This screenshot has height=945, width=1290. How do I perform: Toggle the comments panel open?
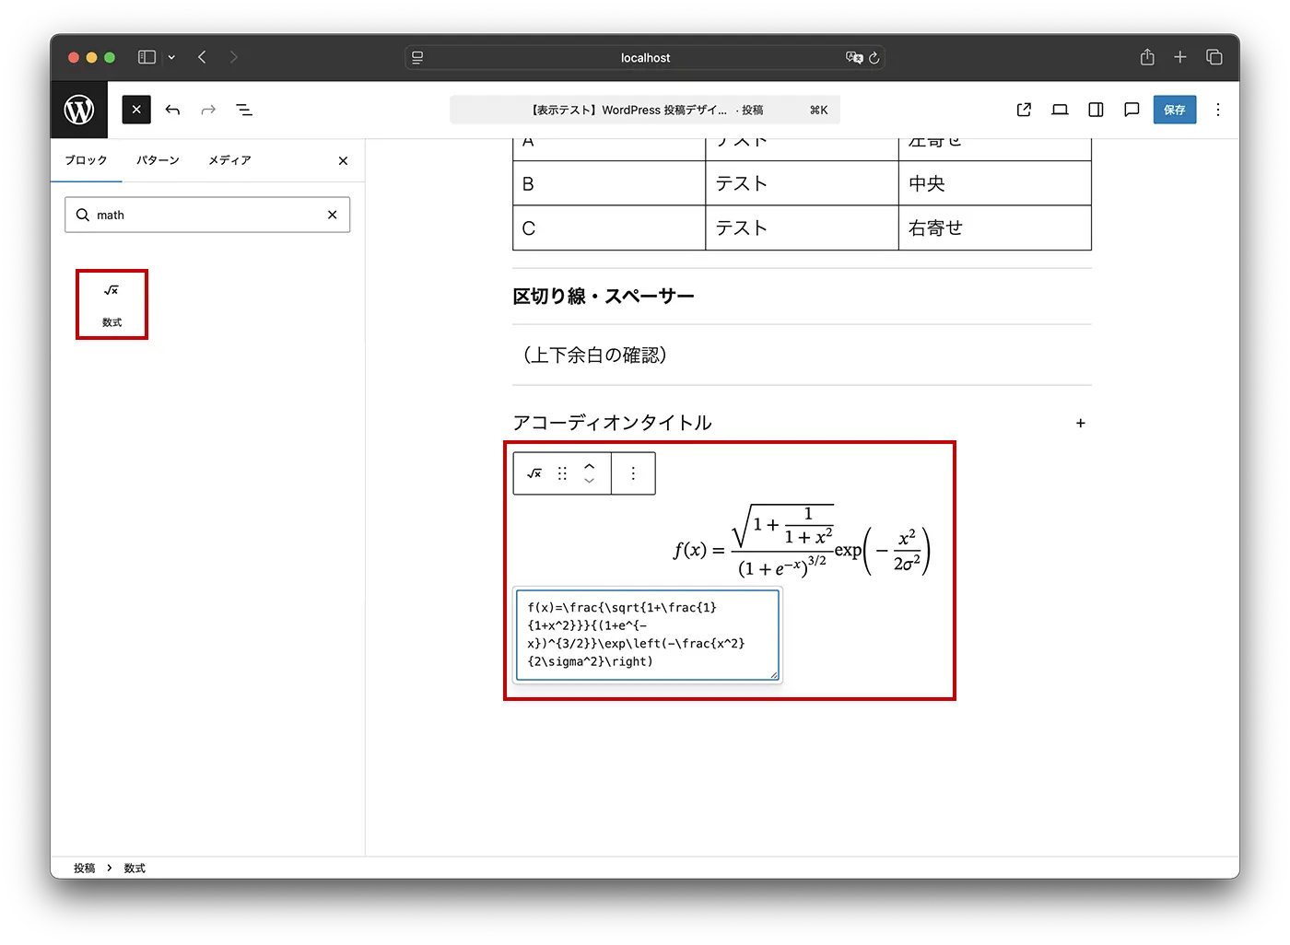tap(1132, 110)
